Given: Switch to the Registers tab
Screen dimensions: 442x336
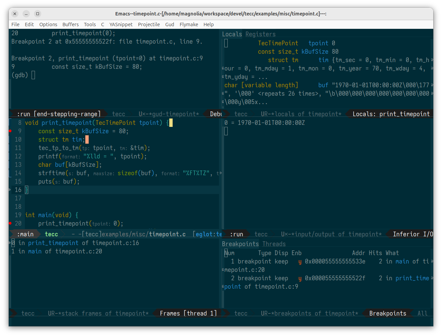Looking at the screenshot, I should pyautogui.click(x=260, y=34).
